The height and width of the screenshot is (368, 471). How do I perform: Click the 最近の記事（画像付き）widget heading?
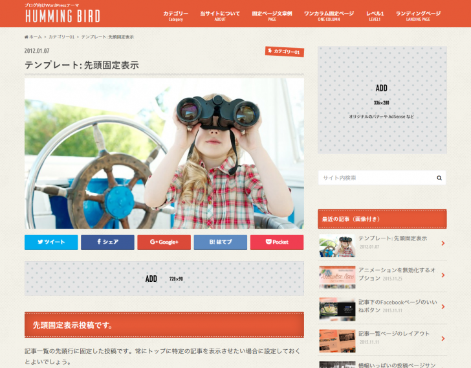[382, 219]
